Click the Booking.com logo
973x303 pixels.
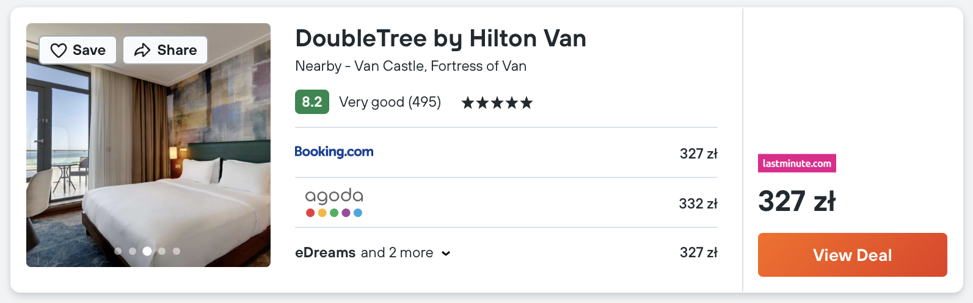tap(334, 152)
